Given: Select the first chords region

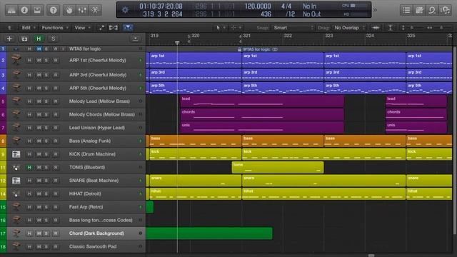Looking at the screenshot, I should click(262, 114).
